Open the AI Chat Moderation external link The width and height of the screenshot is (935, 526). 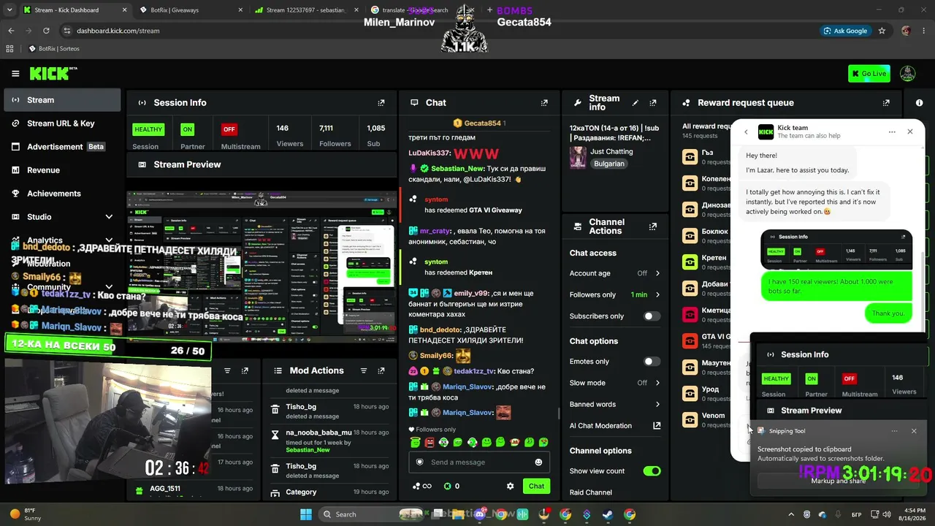point(657,426)
